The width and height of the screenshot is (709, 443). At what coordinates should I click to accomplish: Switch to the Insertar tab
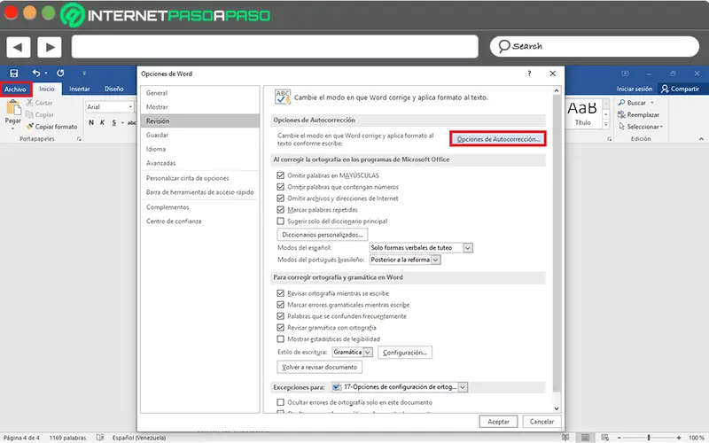pyautogui.click(x=80, y=89)
